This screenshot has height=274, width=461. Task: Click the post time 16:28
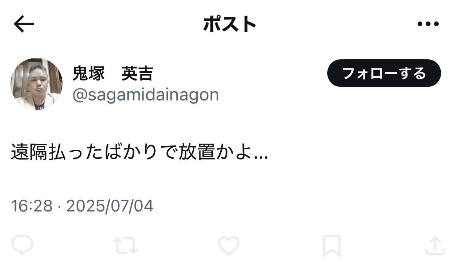(32, 206)
